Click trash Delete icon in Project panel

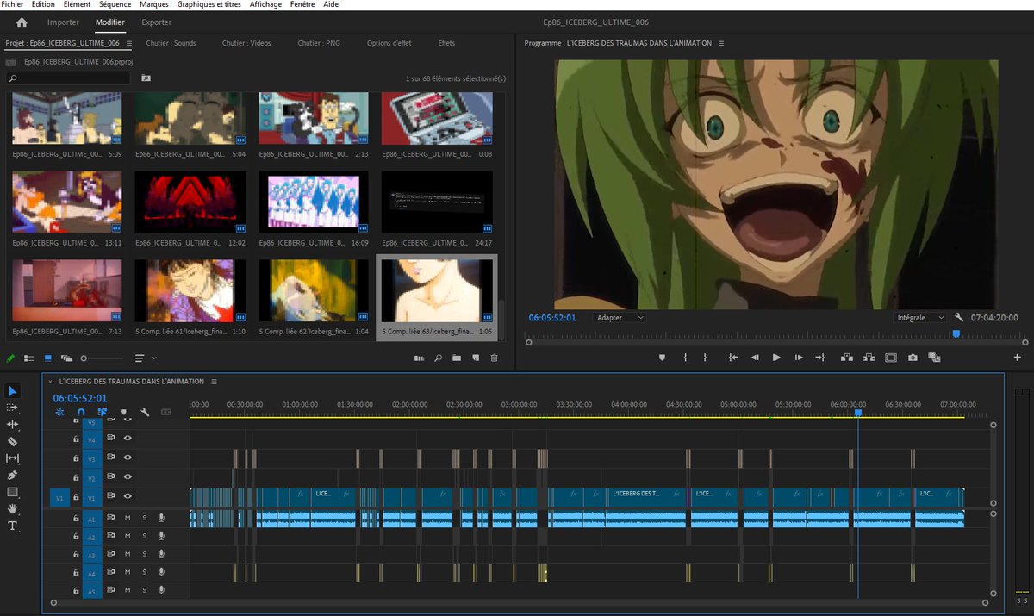494,358
